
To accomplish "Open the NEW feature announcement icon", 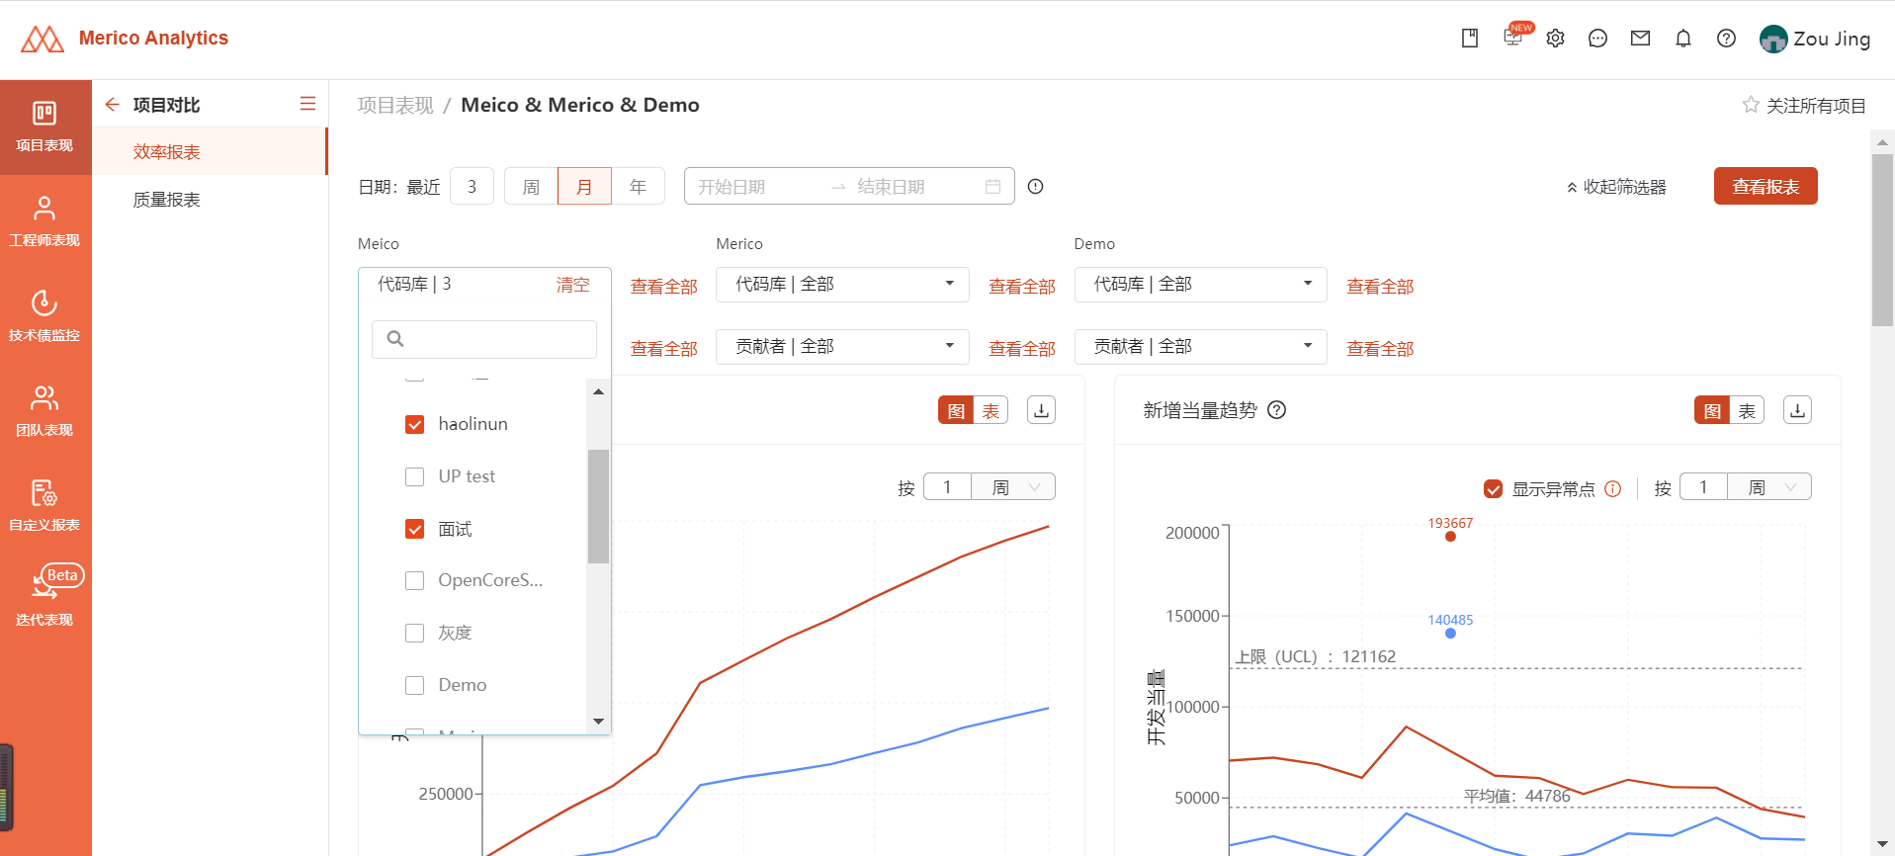I will point(1514,36).
